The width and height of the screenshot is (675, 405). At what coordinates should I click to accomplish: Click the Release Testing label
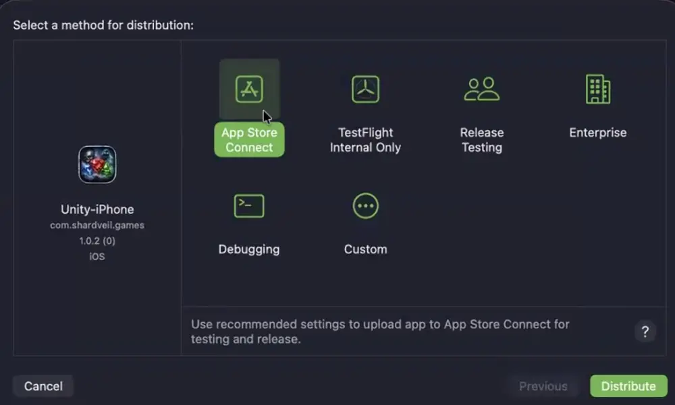[x=482, y=139]
